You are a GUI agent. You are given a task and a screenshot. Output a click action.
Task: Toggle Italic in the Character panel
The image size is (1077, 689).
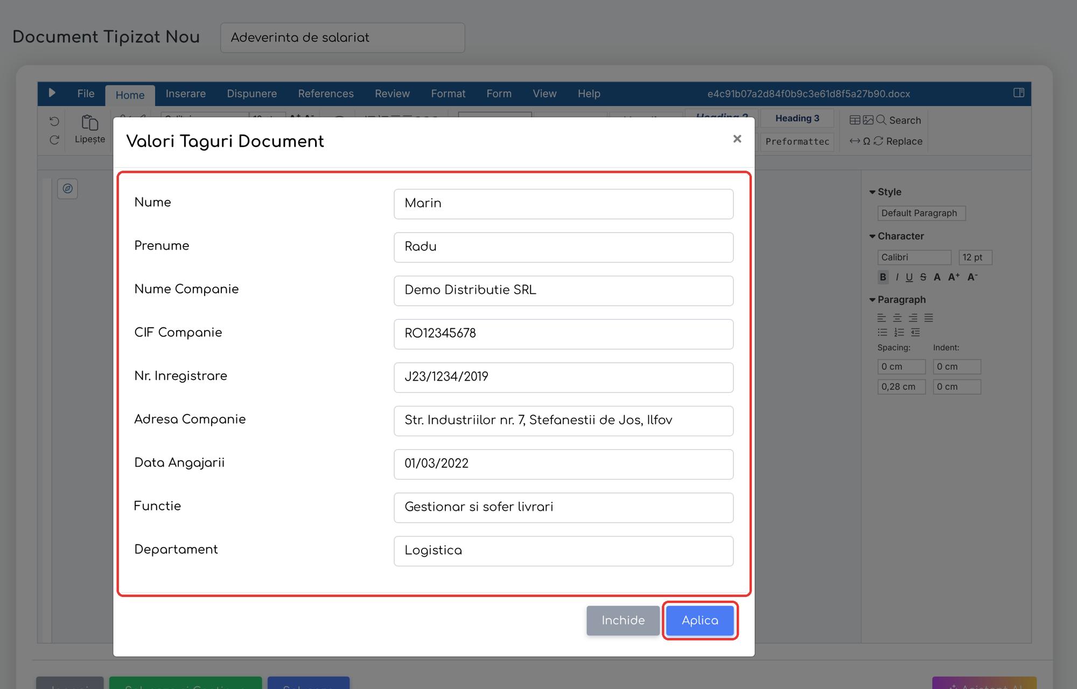click(x=897, y=277)
